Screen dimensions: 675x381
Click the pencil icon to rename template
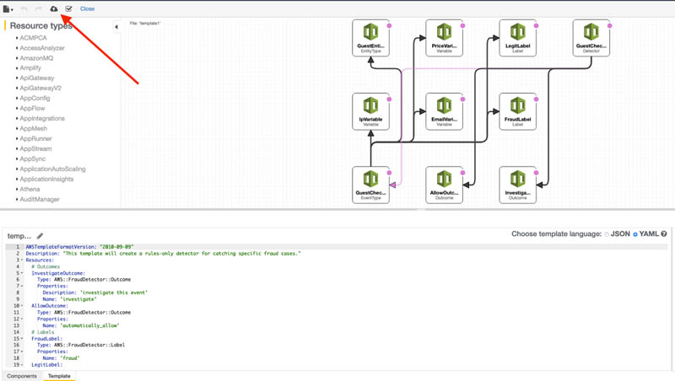click(x=40, y=236)
